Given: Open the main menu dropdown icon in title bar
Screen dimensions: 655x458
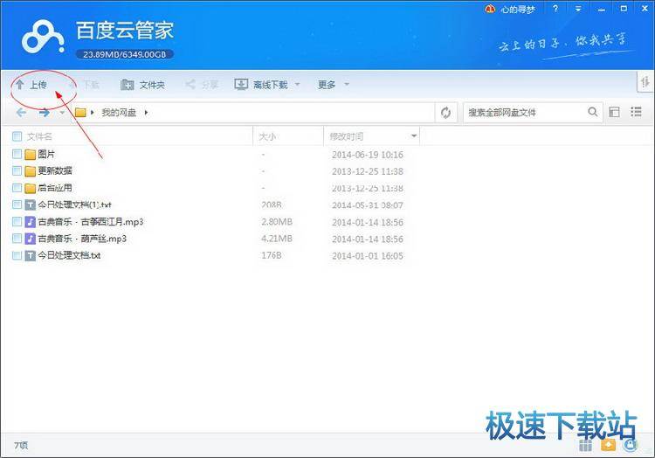Looking at the screenshot, I should tap(578, 9).
